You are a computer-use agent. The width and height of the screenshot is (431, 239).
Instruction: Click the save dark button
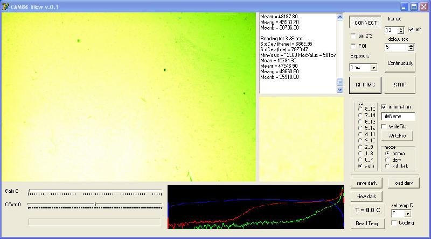(x=366, y=183)
